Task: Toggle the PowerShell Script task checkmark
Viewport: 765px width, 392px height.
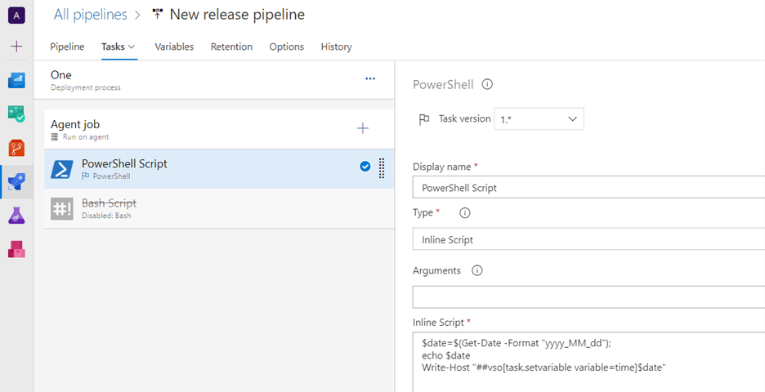Action: pos(365,167)
